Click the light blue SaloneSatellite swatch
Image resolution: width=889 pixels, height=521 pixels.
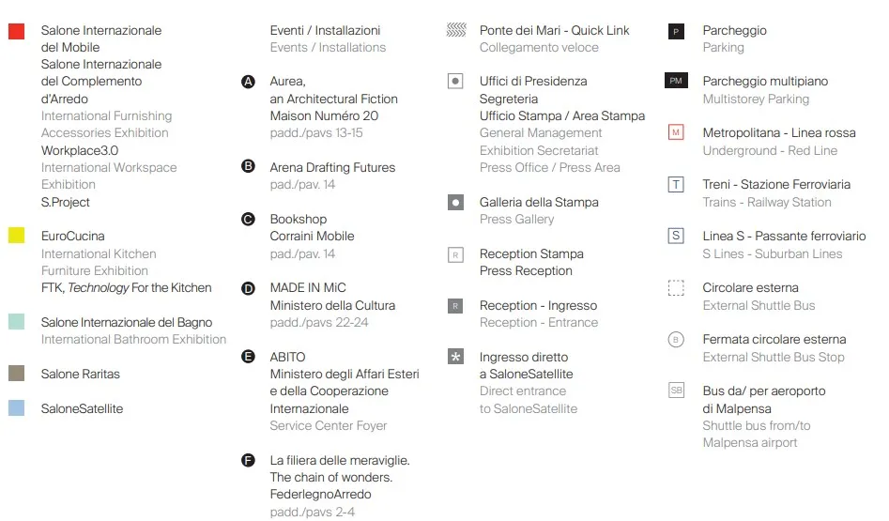pos(16,408)
